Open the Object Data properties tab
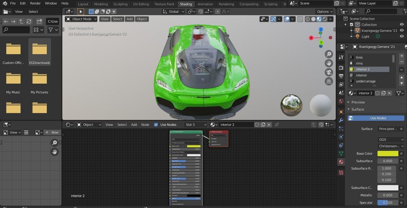Viewport: 407px width, 208px height. [341, 154]
